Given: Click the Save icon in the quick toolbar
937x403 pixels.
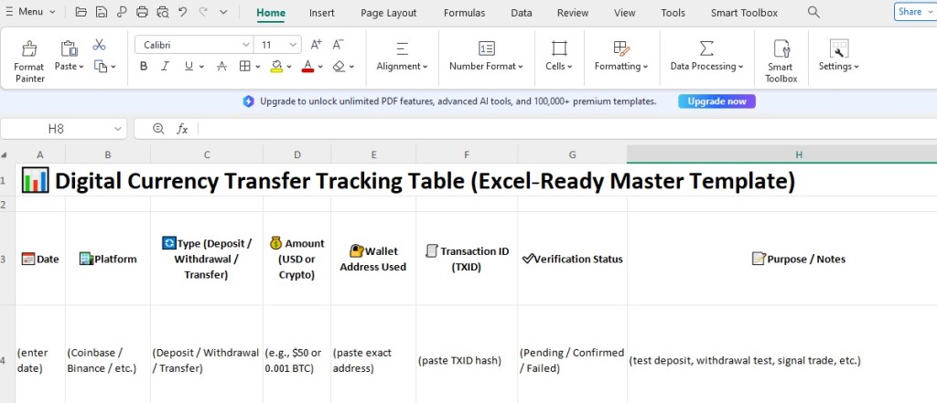Looking at the screenshot, I should (x=101, y=13).
